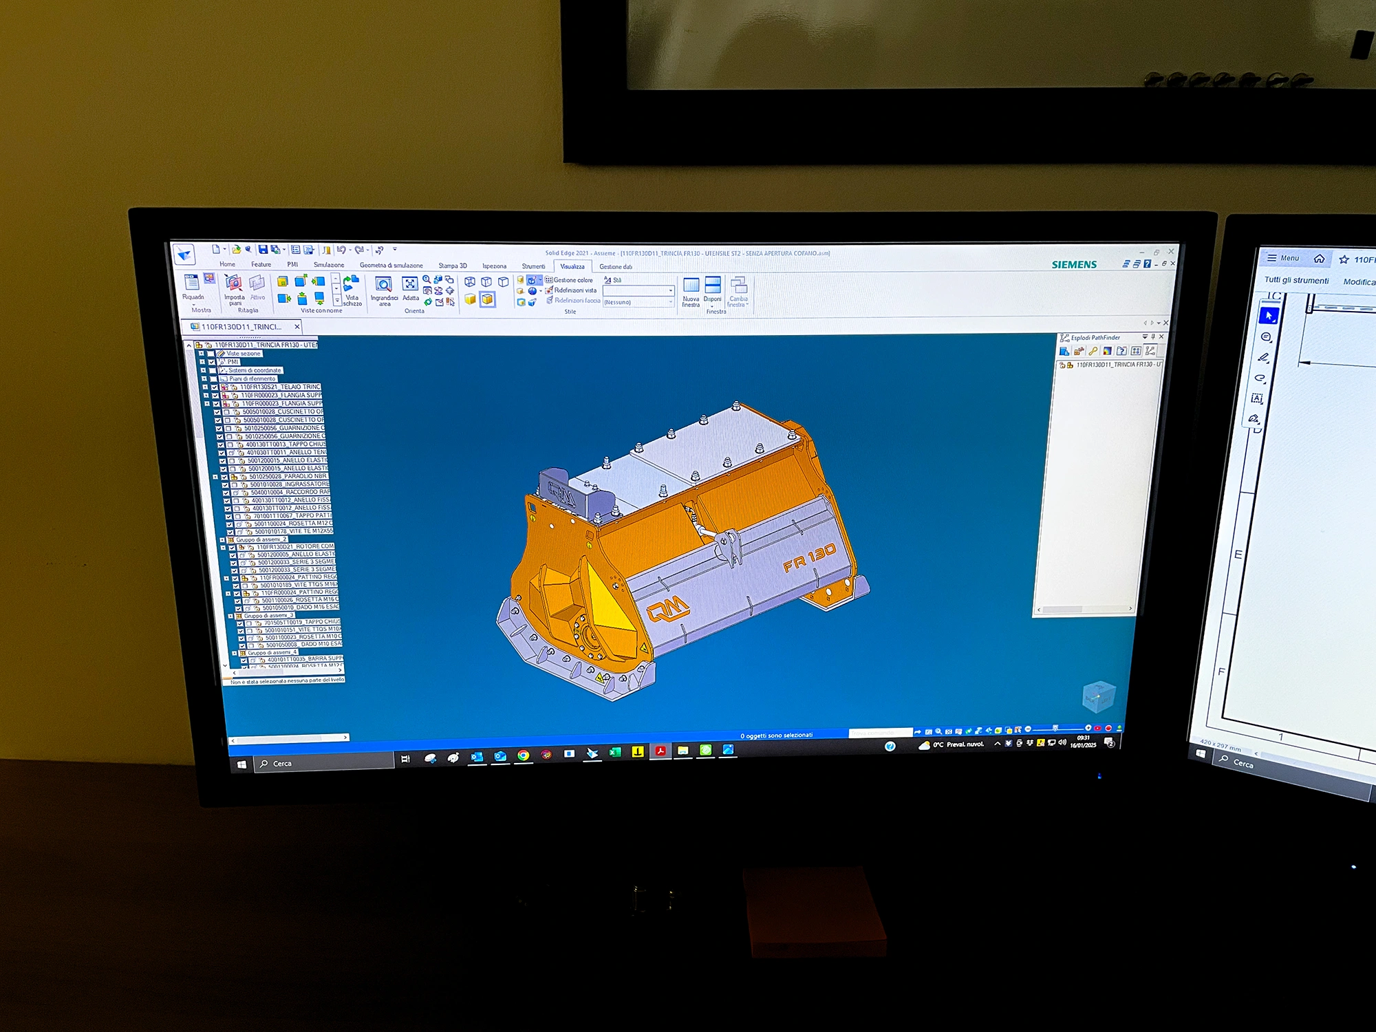Screen dimensions: 1376x1032
Task: Expand the Viste con nome gallery arrow
Action: tap(336, 302)
